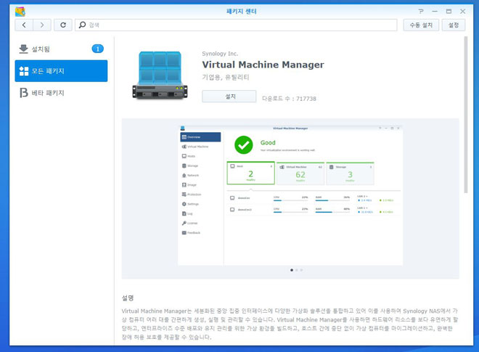The height and width of the screenshot is (352, 479).
Task: Open the 수동 설치 manual install dialog
Action: coord(421,25)
